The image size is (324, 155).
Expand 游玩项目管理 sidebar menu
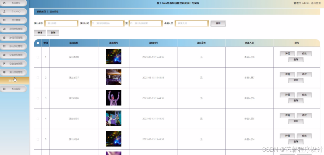(x=14, y=38)
